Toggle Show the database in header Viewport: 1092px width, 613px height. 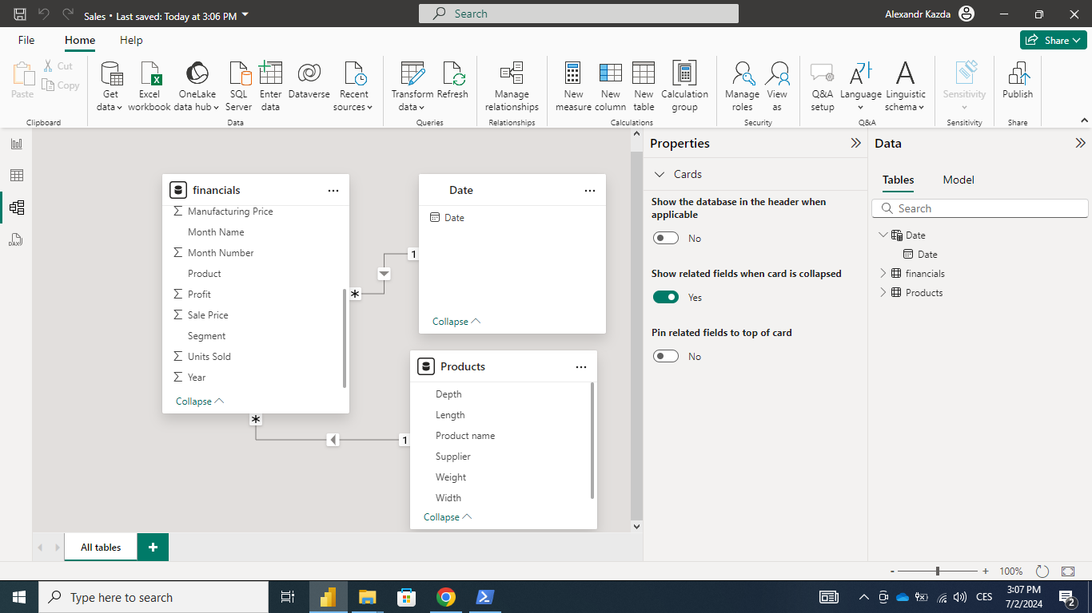[x=666, y=238]
